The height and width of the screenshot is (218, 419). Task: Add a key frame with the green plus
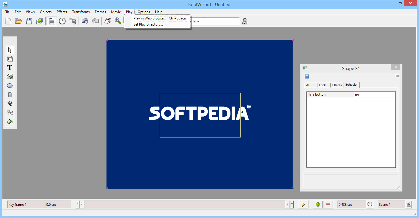pyautogui.click(x=318, y=204)
